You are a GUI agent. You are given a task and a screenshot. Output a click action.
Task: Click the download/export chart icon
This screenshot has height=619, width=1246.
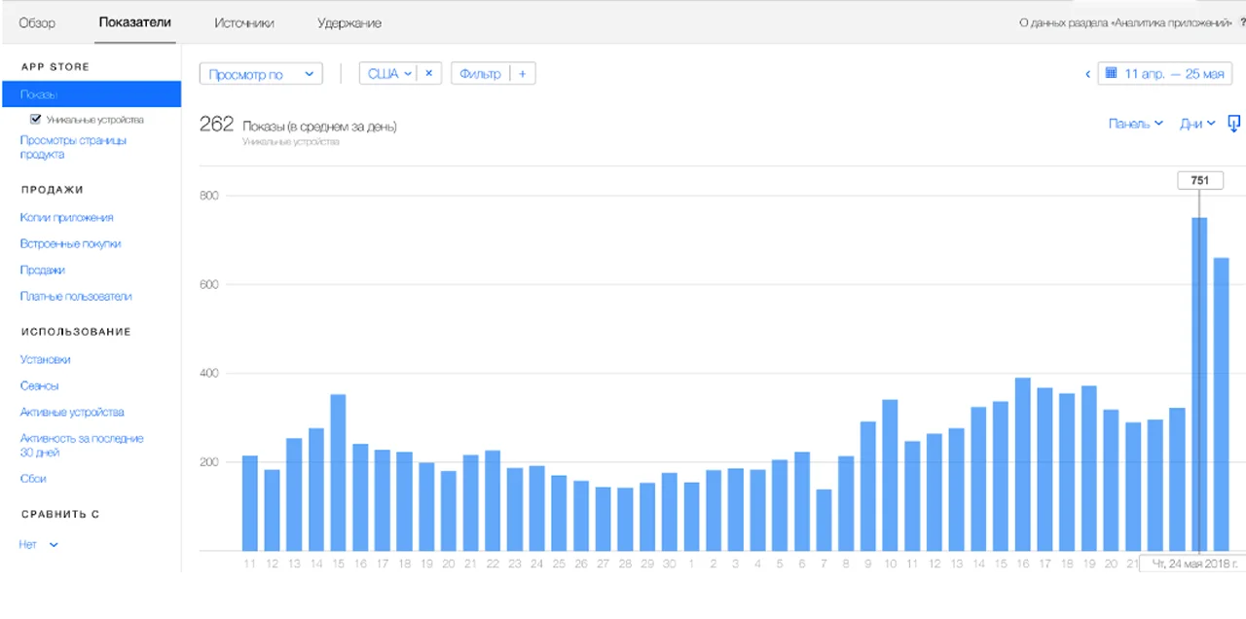click(x=1234, y=124)
